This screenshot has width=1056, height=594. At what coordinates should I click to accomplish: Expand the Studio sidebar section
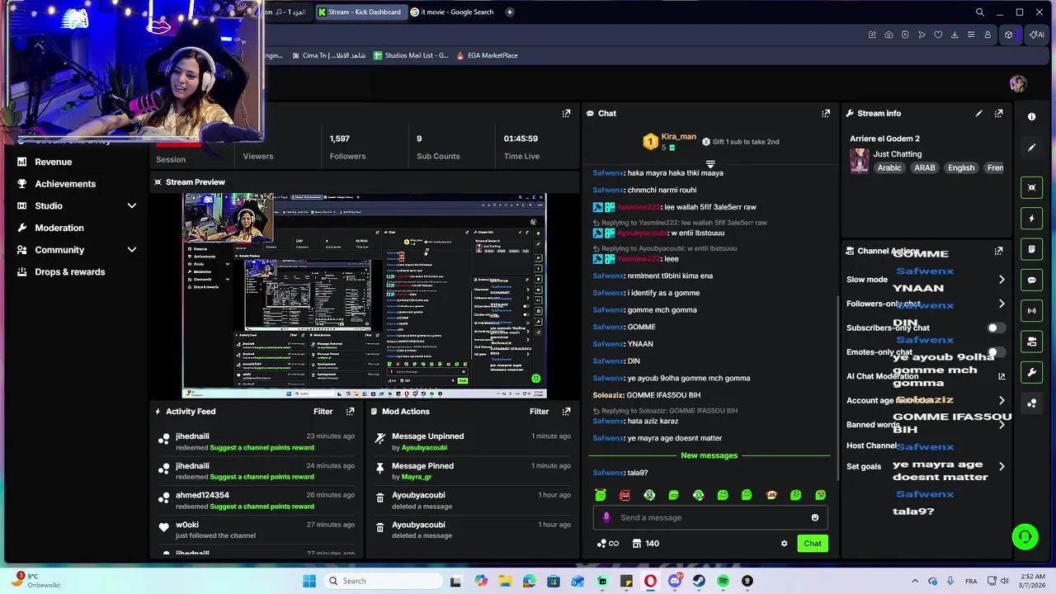[131, 205]
